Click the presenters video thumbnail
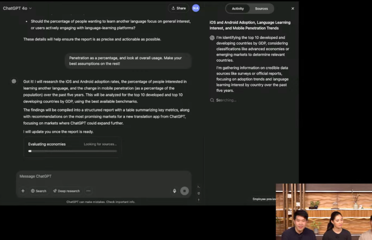The height and width of the screenshot is (240, 372). 324,211
